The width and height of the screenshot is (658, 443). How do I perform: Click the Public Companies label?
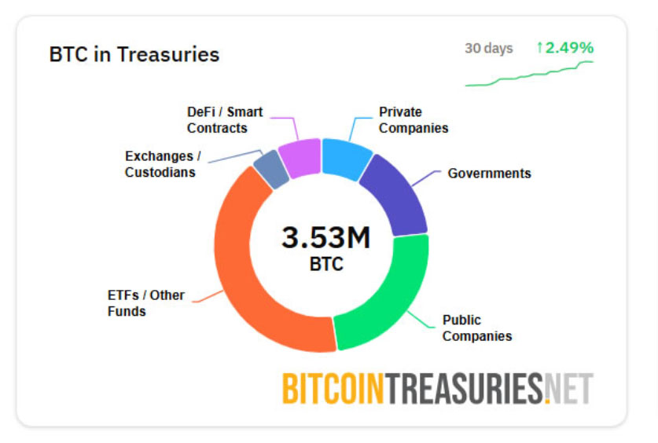pyautogui.click(x=476, y=328)
